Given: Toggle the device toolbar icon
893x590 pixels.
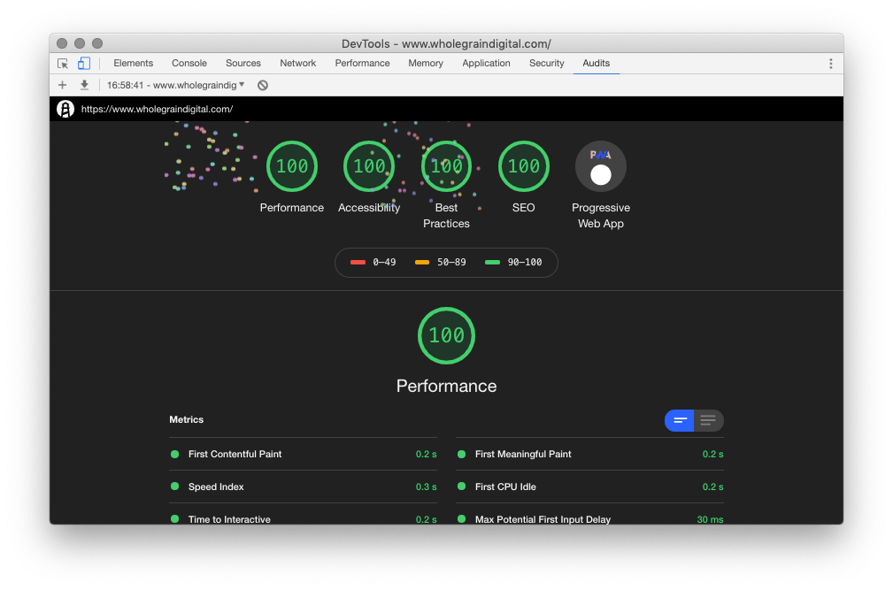Looking at the screenshot, I should (x=84, y=63).
